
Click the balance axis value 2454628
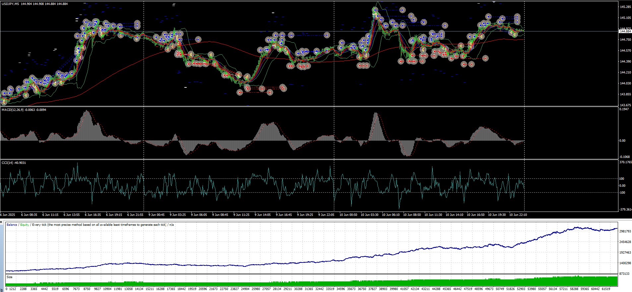click(x=625, y=242)
